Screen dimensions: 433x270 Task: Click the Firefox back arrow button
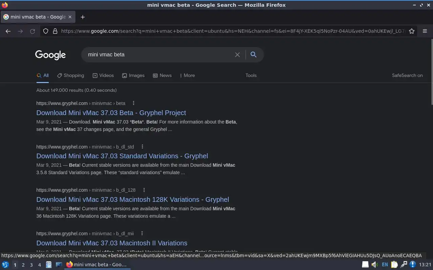[8, 31]
